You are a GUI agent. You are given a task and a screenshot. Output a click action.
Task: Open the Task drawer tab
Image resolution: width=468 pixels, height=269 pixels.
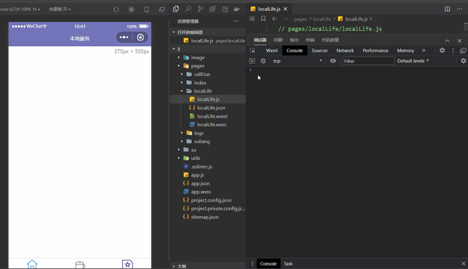[288, 264]
